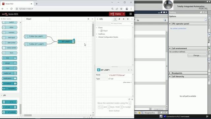Click the TURN ON LAMP1 node

pos(36,36)
